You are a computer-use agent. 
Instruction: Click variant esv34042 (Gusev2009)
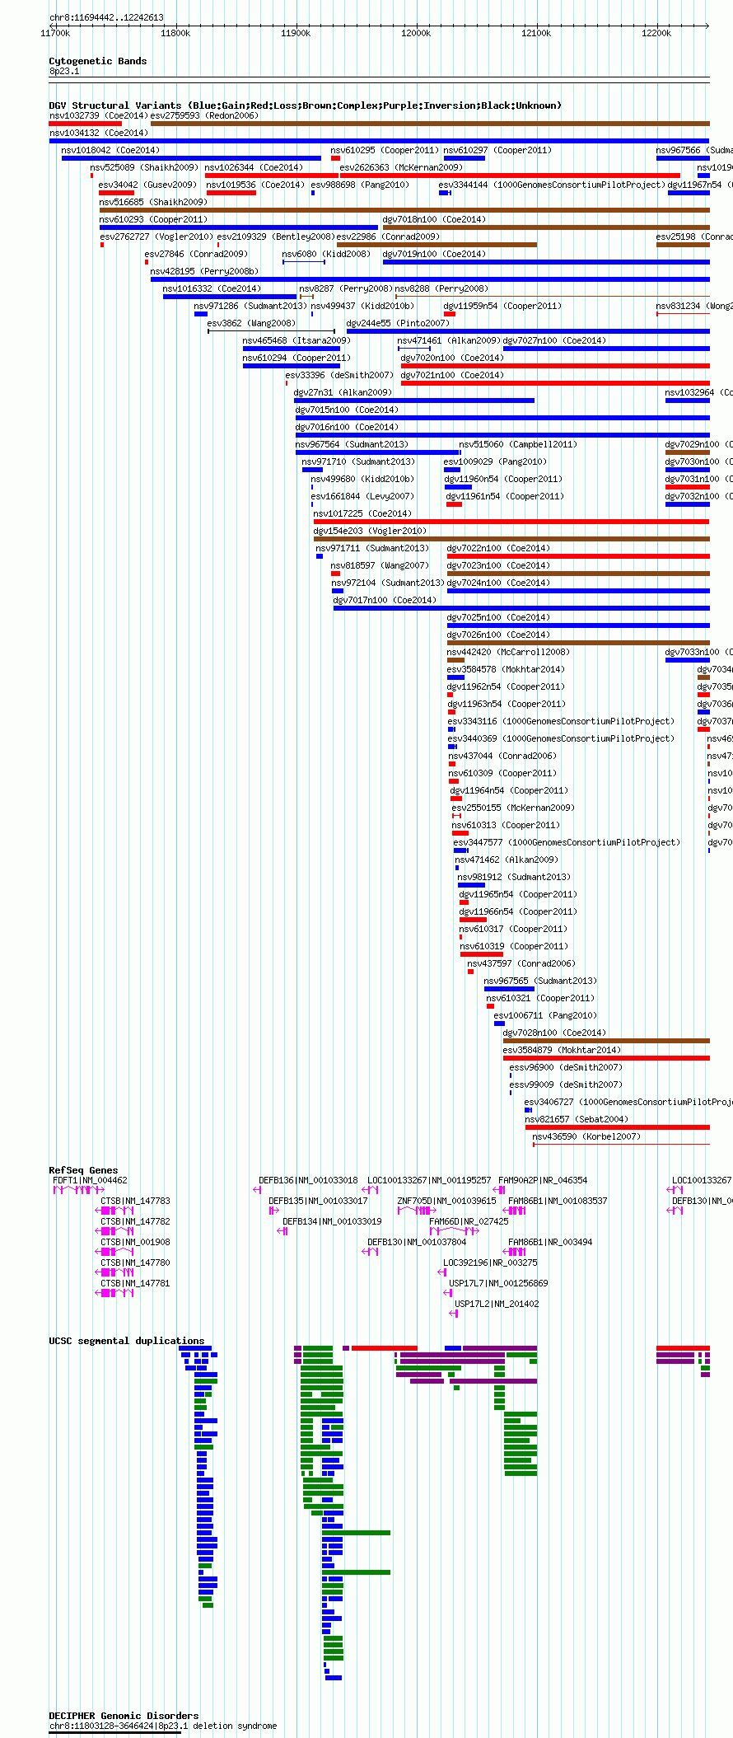147,185
